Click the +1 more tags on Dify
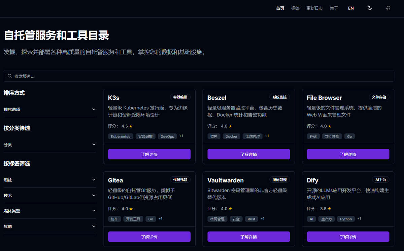The width and height of the screenshot is (404, 251). coord(359,219)
